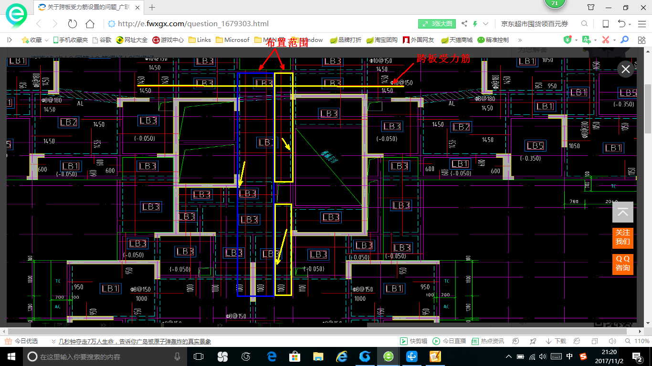This screenshot has width=652, height=366.
Task: Click the Windows Start button
Action: [x=11, y=356]
